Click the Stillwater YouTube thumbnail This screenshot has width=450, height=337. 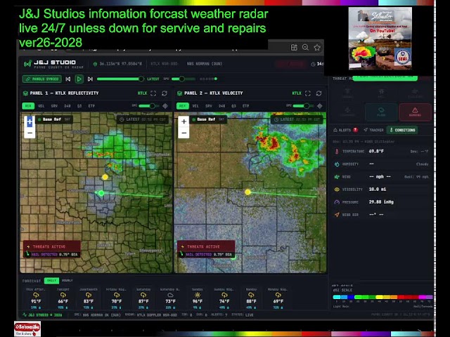[380, 39]
